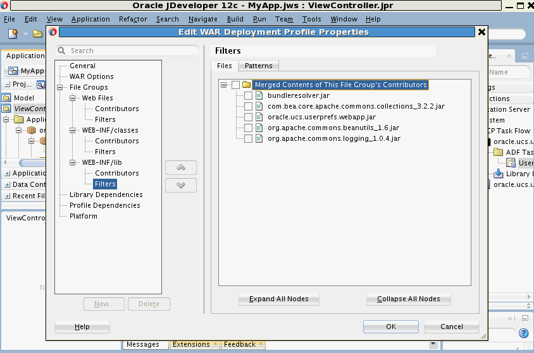
Task: Check the org.apache.commons.logging_1.0.4.jar checkbox
Action: [248, 139]
